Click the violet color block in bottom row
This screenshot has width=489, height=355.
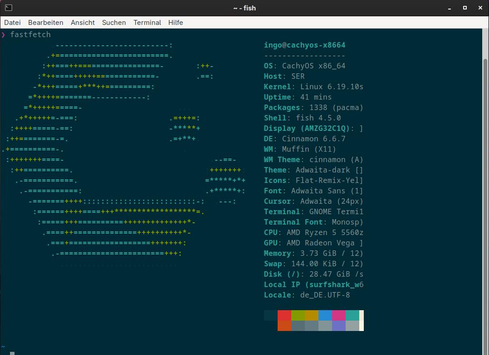339,326
